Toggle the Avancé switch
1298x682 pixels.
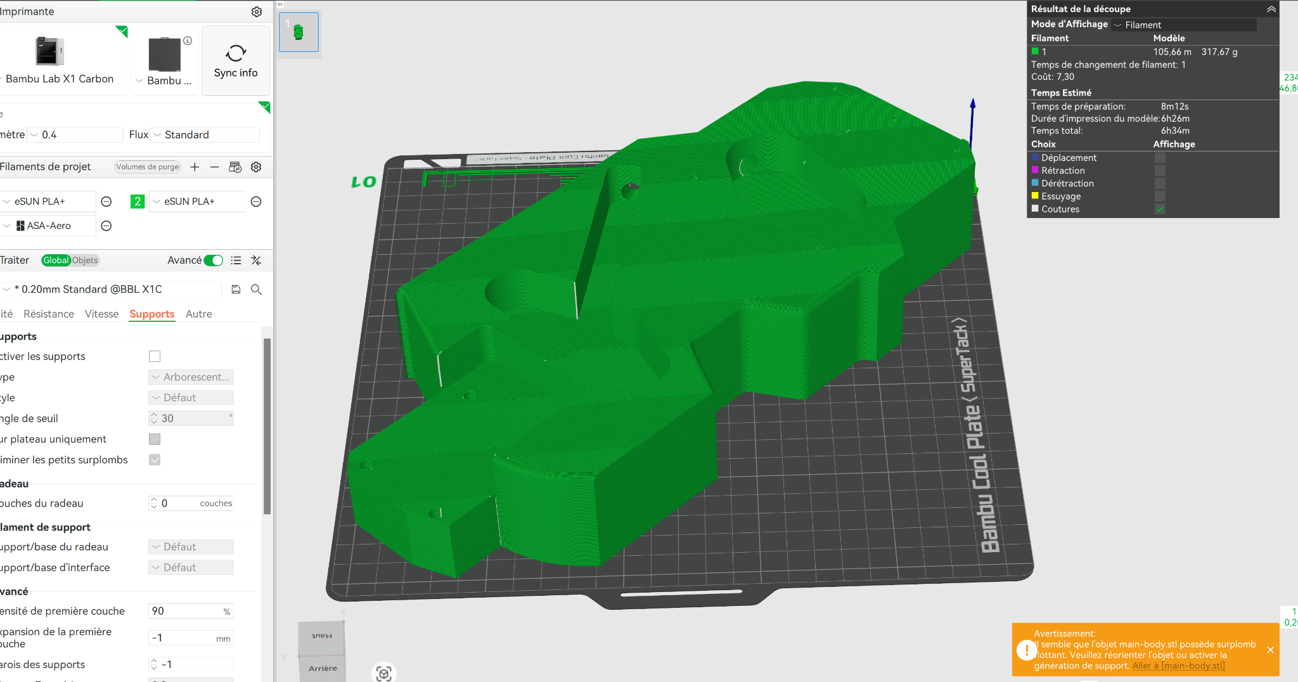click(x=214, y=261)
